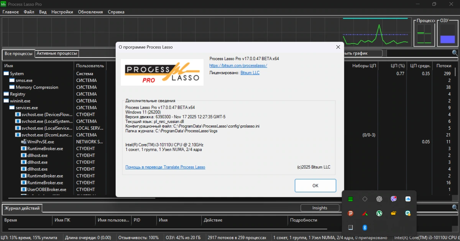460x241 pixels.
Task: Open the ESET security tray icon
Action: point(408,213)
